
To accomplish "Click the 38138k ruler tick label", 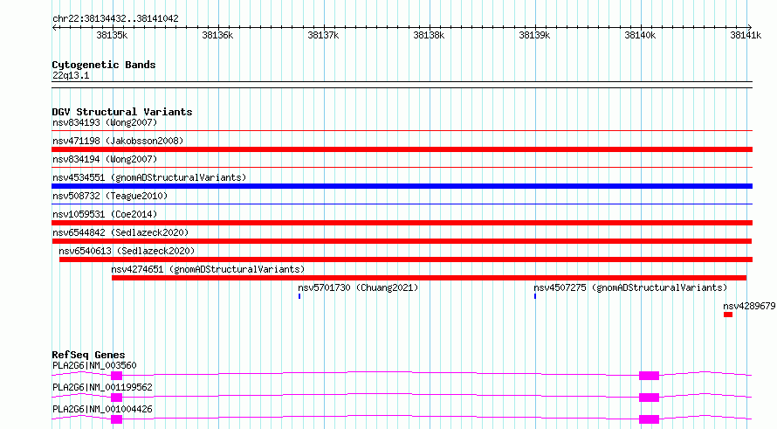I will click(x=429, y=35).
